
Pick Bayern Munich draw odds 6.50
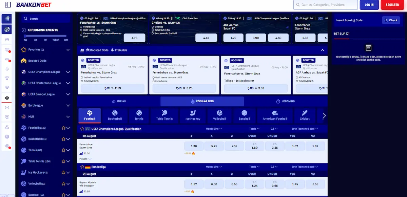pos(214,184)
